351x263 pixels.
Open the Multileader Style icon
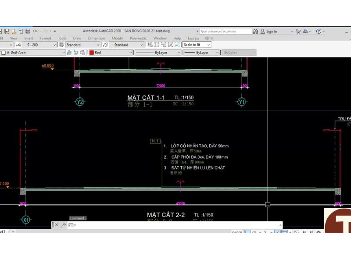click(105, 45)
